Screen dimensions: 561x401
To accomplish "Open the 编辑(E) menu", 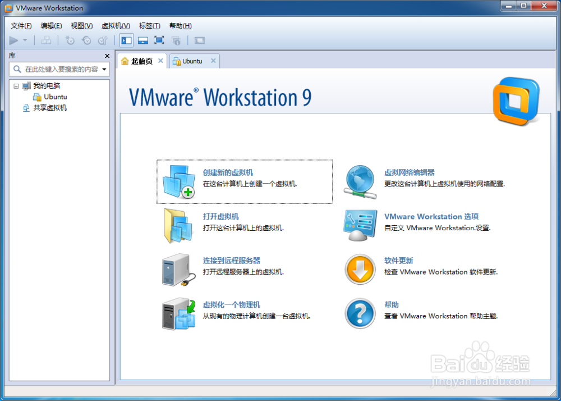I will tap(51, 26).
